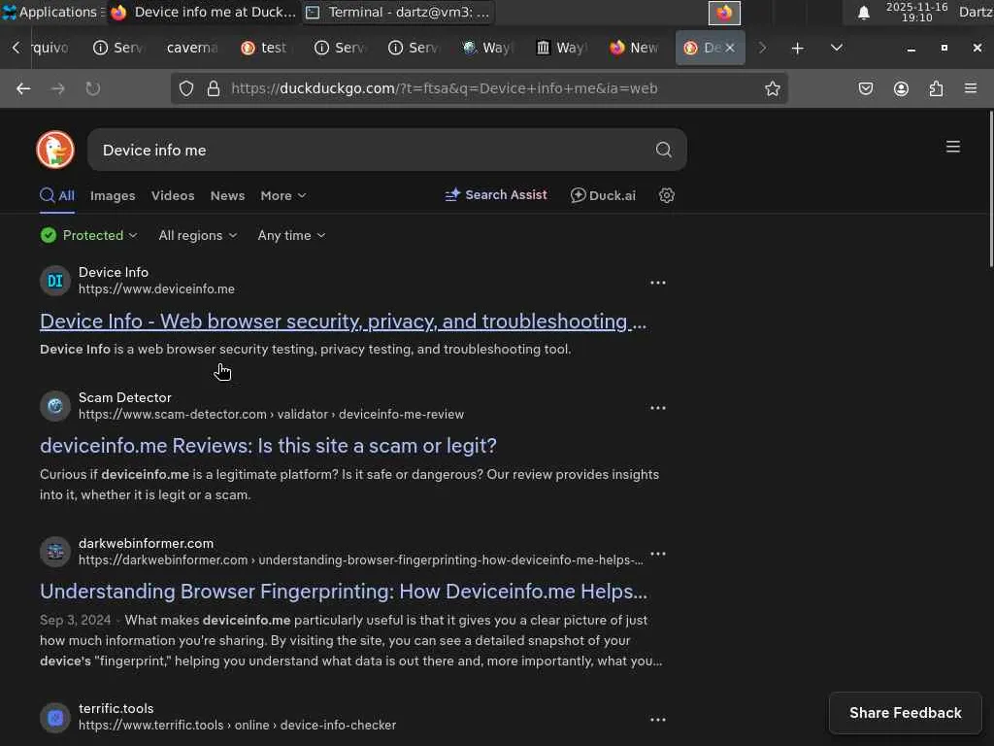Open the Pocket save icon
This screenshot has width=994, height=746.
click(x=865, y=88)
